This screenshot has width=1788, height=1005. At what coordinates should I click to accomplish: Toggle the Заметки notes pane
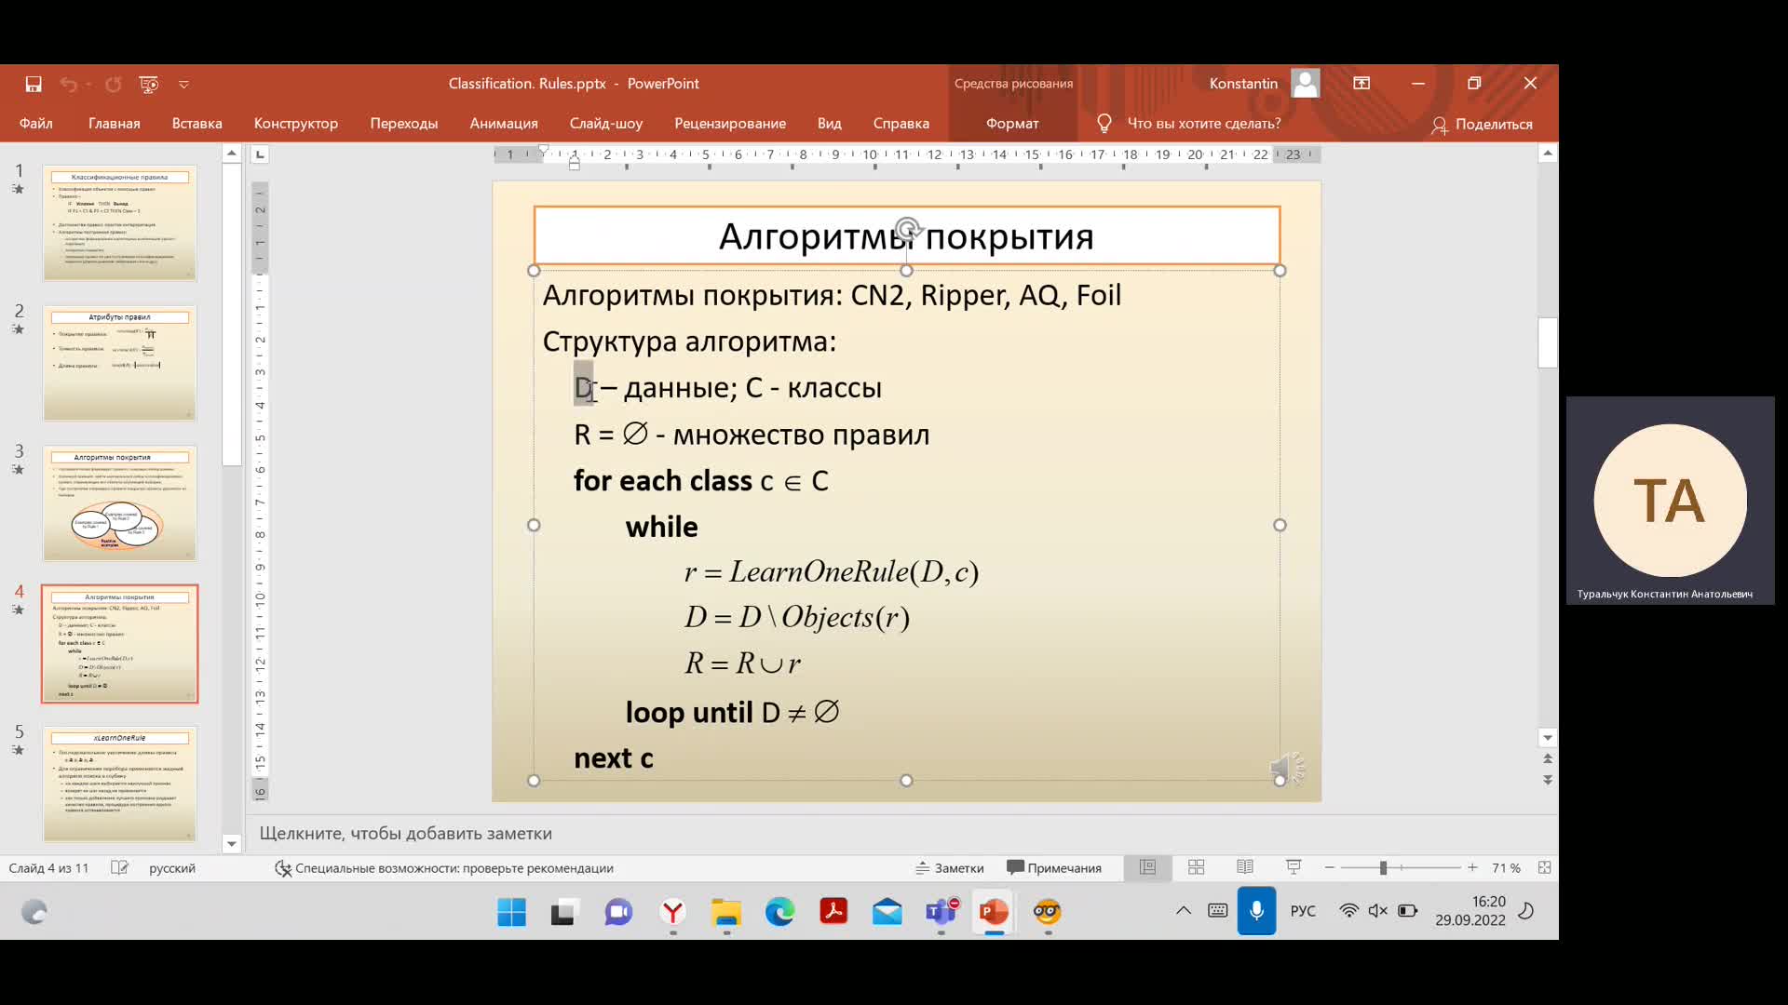pyautogui.click(x=950, y=868)
